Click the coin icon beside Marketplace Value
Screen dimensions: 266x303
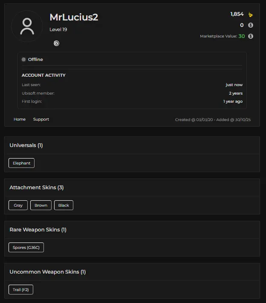pyautogui.click(x=251, y=36)
